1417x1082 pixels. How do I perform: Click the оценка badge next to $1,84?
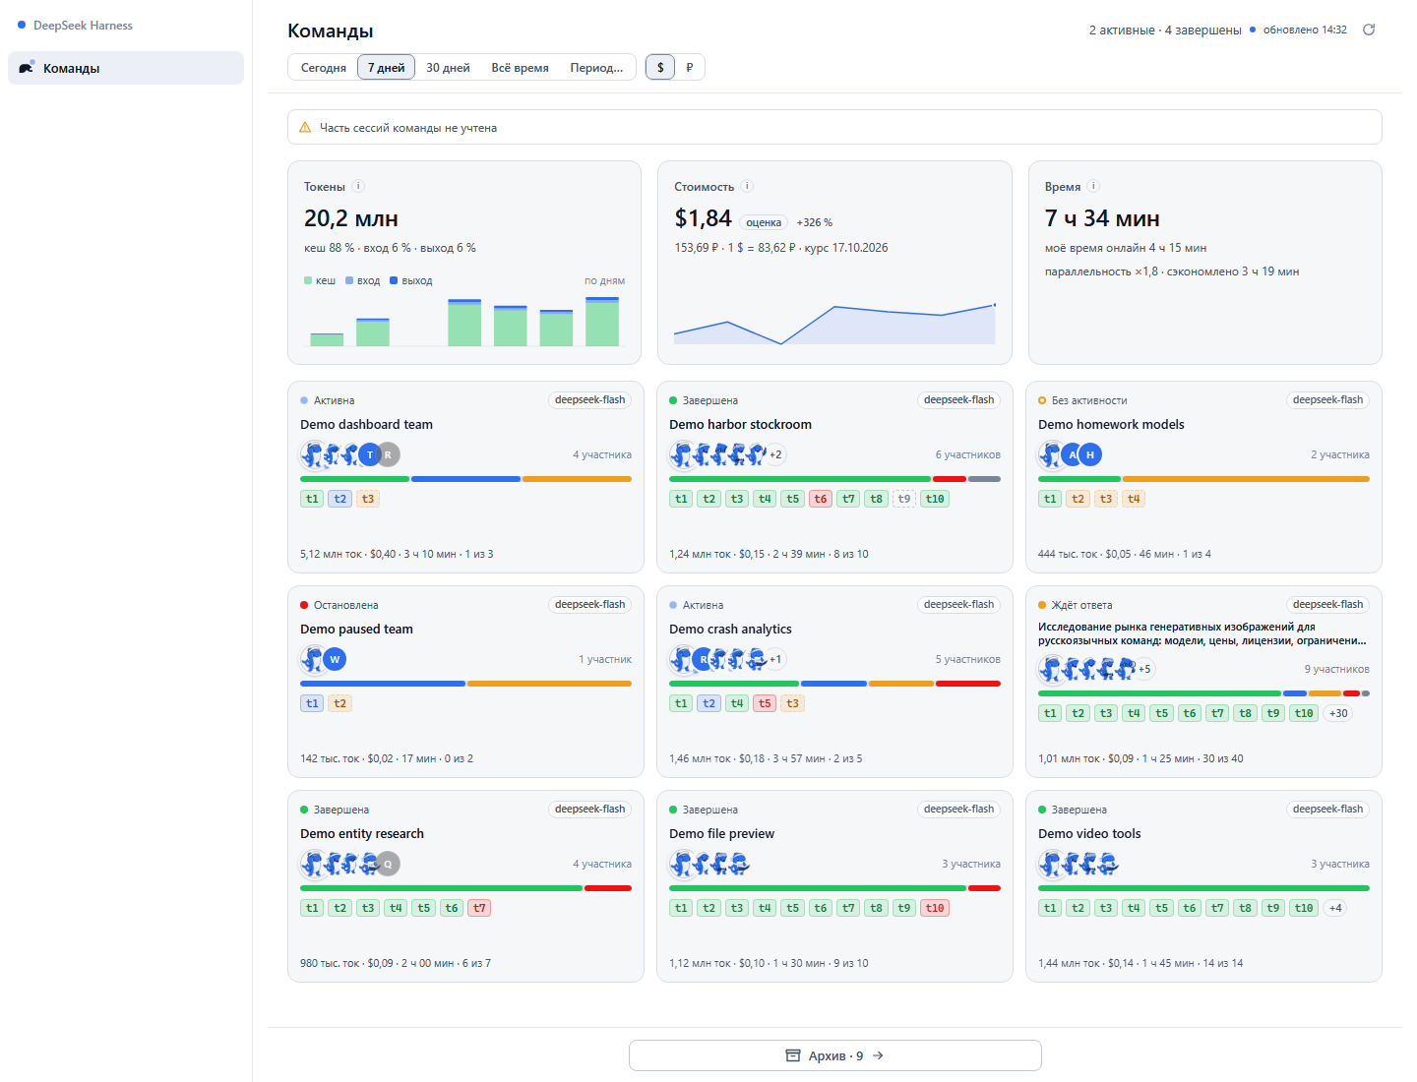pos(764,222)
